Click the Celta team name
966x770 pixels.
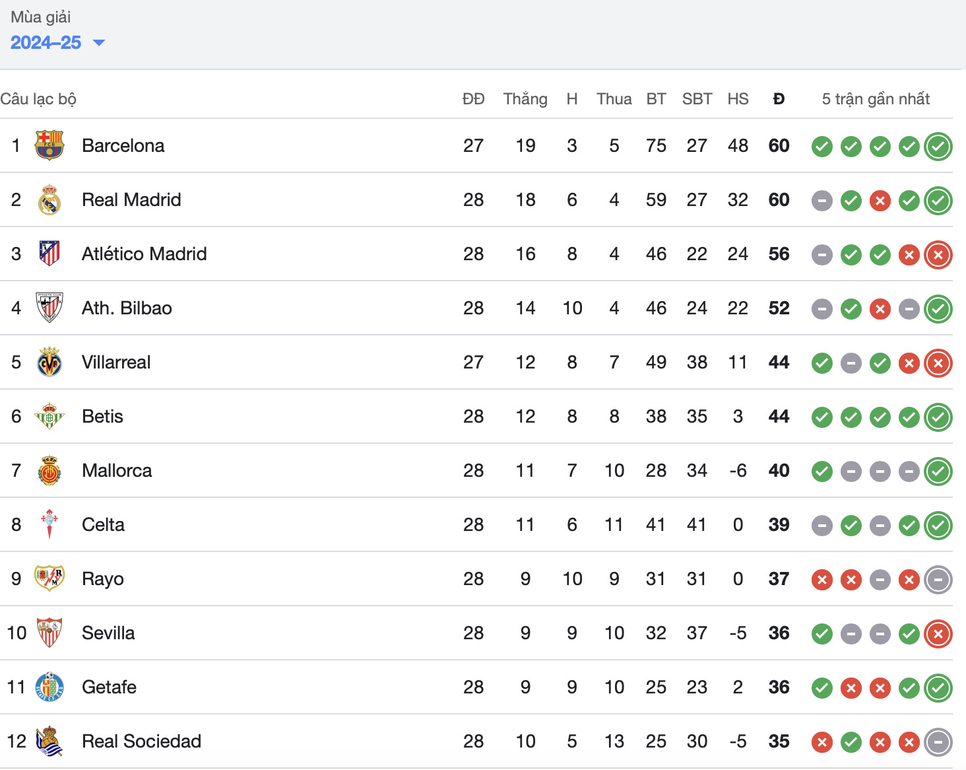click(x=103, y=525)
